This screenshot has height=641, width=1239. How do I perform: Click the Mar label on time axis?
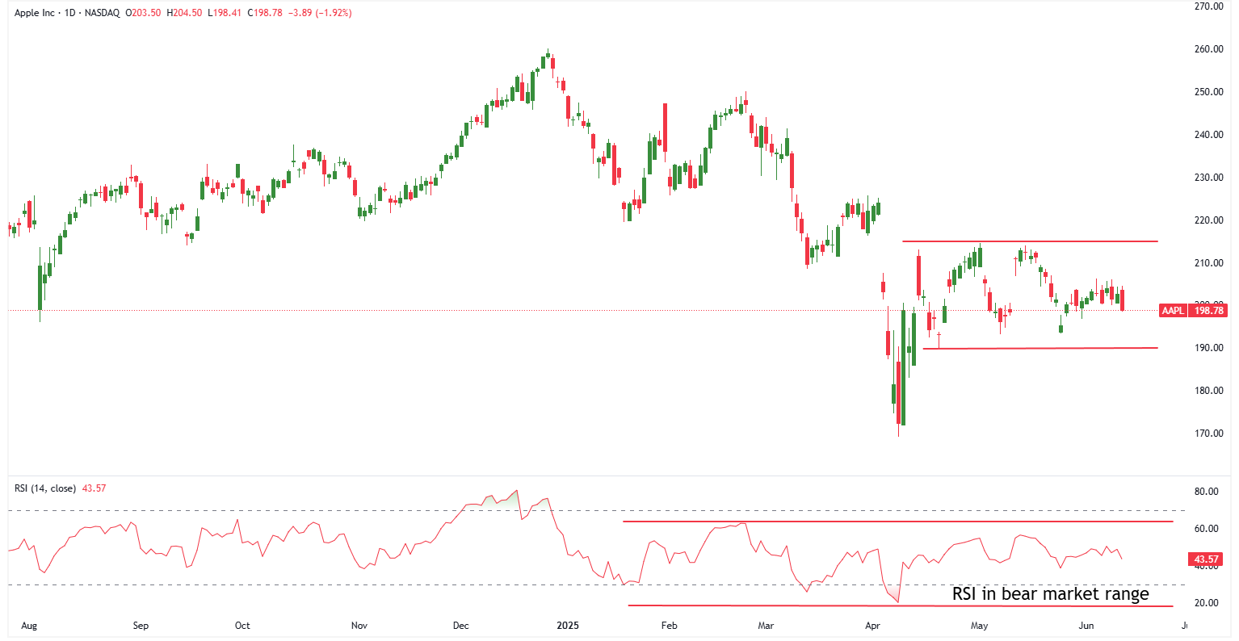[x=766, y=626]
